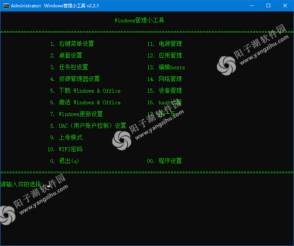The height and width of the screenshot is (246, 294).
Task: Minimize the Windows管理小工具 console window
Action: (252, 6)
